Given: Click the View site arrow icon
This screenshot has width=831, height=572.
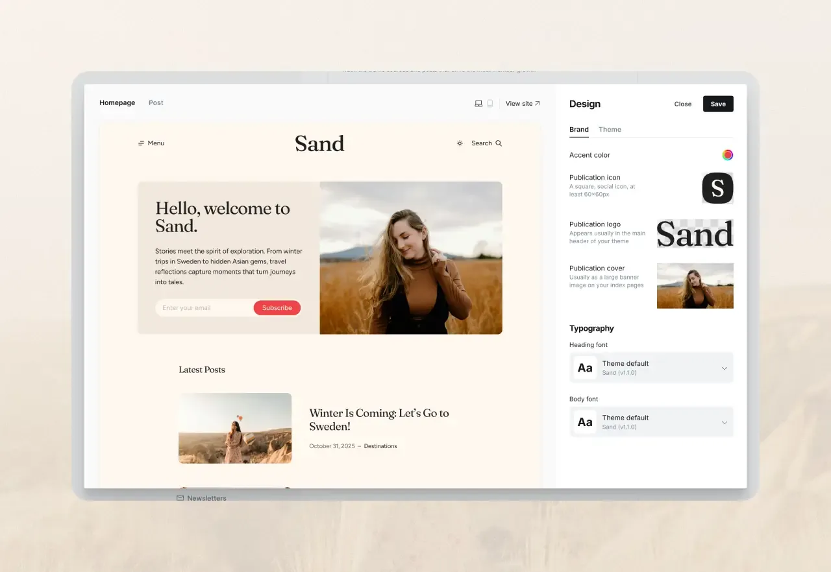Looking at the screenshot, I should click(x=537, y=104).
